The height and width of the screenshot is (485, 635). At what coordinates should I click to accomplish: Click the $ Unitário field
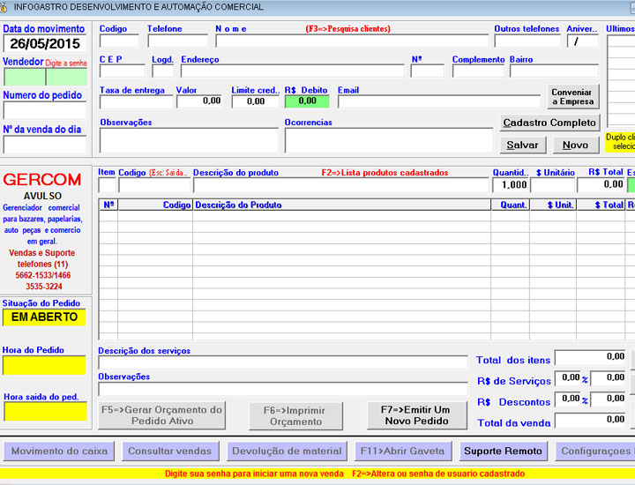click(x=553, y=185)
